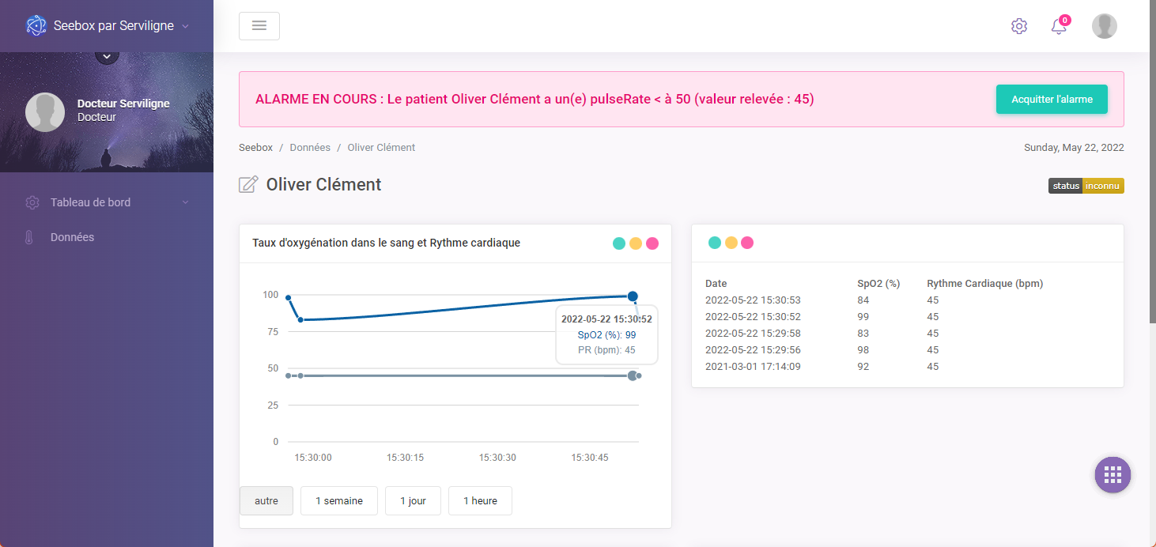The image size is (1156, 547).
Task: Open the notifications bell
Action: pyautogui.click(x=1059, y=26)
